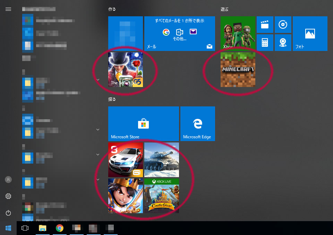The width and height of the screenshot is (333, 235).
Task: Open the Microsoft Store tile
Action: coord(144,124)
